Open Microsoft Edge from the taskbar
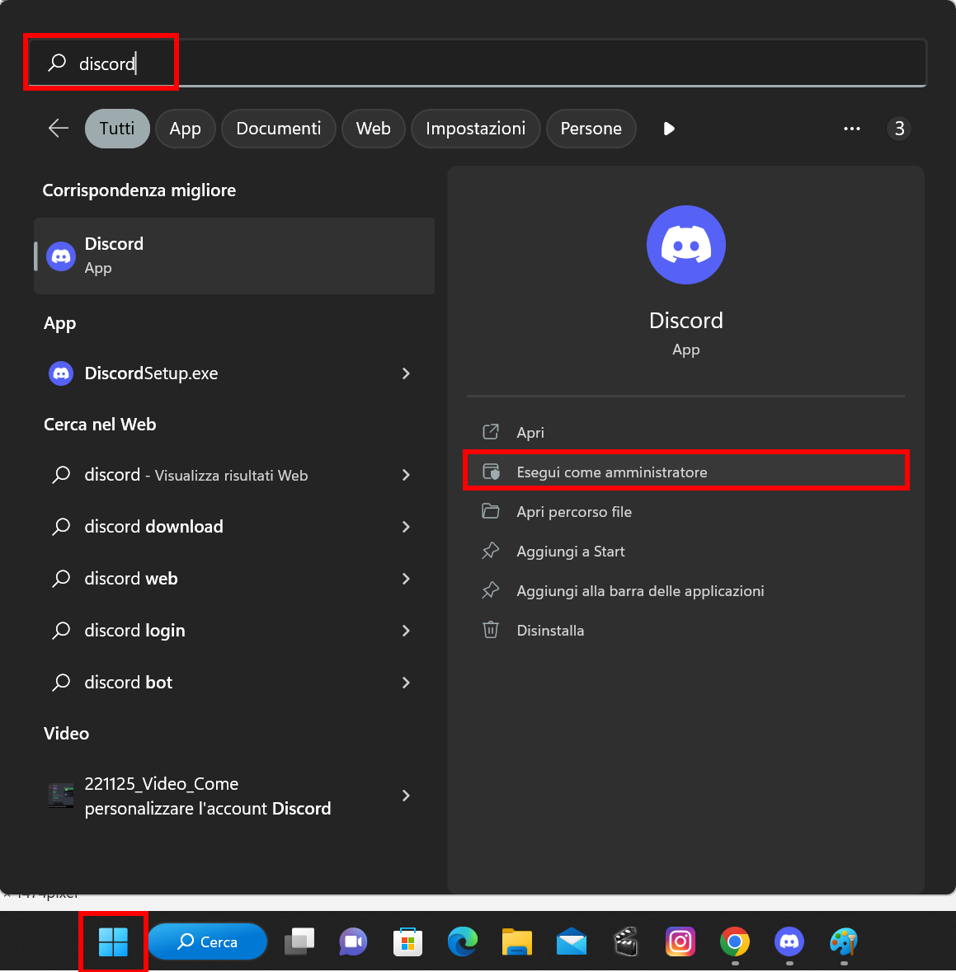The height and width of the screenshot is (972, 956). click(x=462, y=941)
